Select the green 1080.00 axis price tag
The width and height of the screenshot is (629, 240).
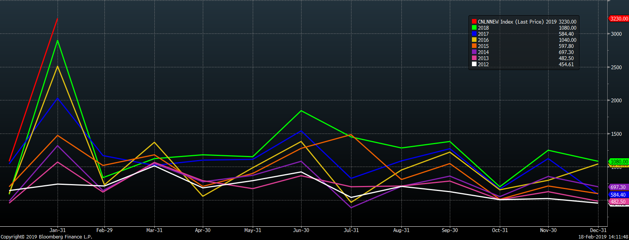click(x=619, y=162)
